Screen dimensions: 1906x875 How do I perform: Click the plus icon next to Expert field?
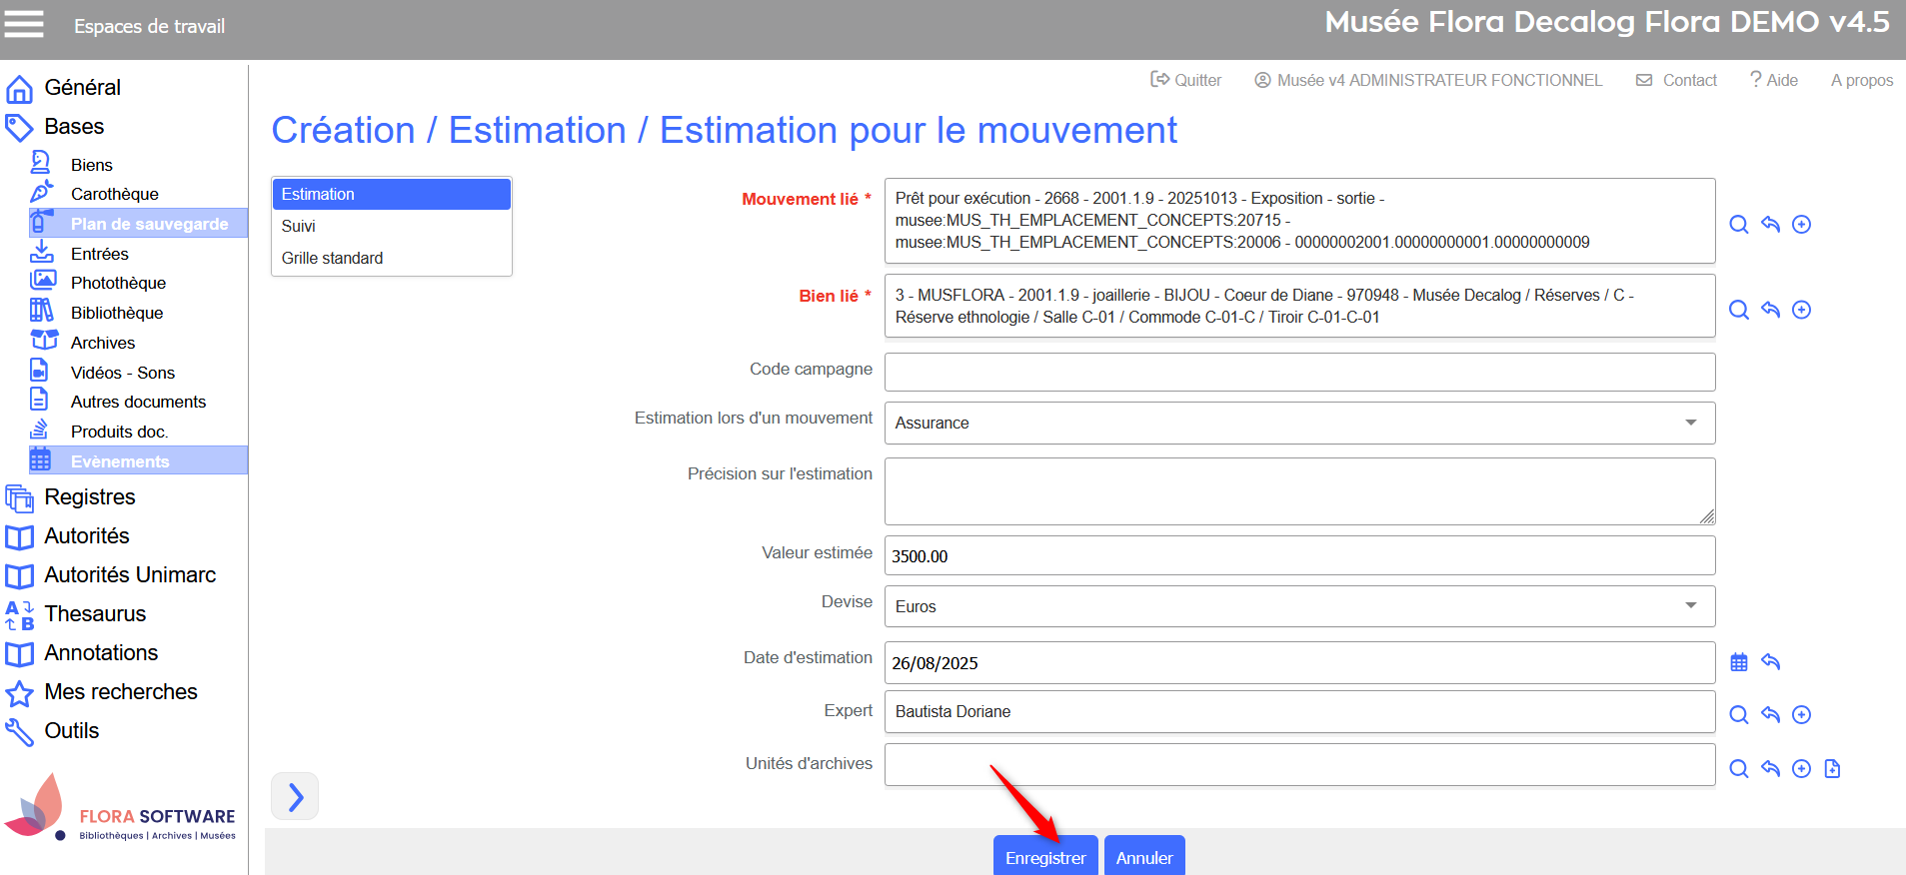(1801, 714)
